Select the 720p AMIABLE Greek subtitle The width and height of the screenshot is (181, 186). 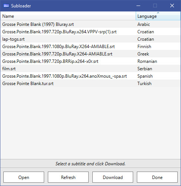(90, 54)
